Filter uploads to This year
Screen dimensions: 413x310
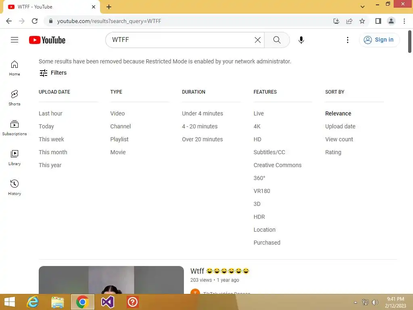pyautogui.click(x=50, y=165)
